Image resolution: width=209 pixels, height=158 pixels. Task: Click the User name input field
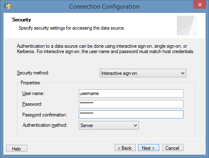pyautogui.click(x=131, y=93)
